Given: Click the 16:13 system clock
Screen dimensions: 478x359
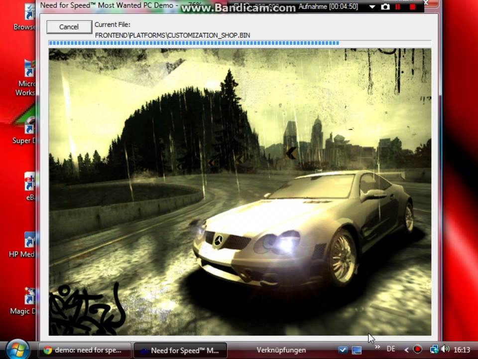Looking at the screenshot, I should point(462,350).
